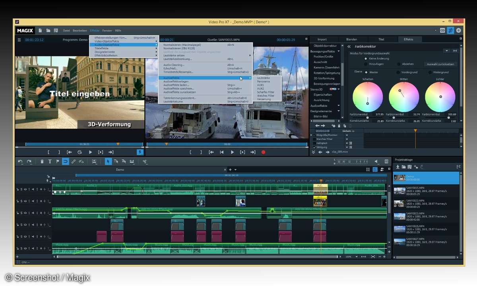Click the flag marker icon in timeline toolbar
This screenshot has width=477, height=286.
tap(57, 161)
